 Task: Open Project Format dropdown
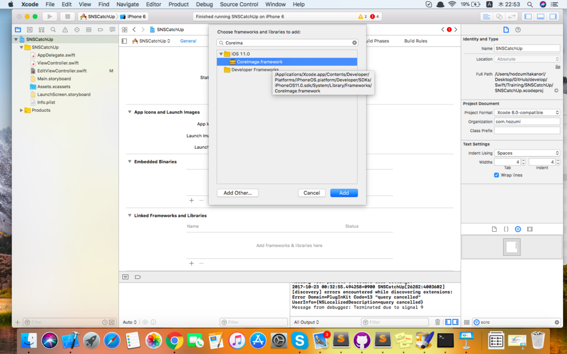pyautogui.click(x=527, y=112)
